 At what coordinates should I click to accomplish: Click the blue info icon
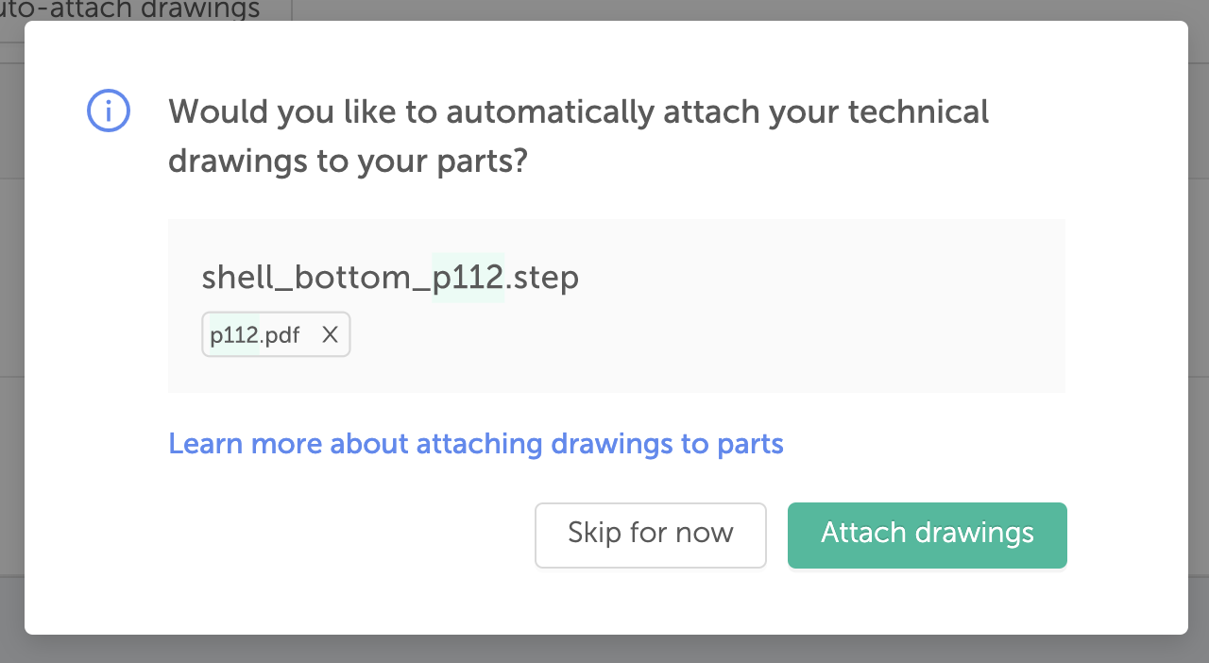pyautogui.click(x=109, y=111)
